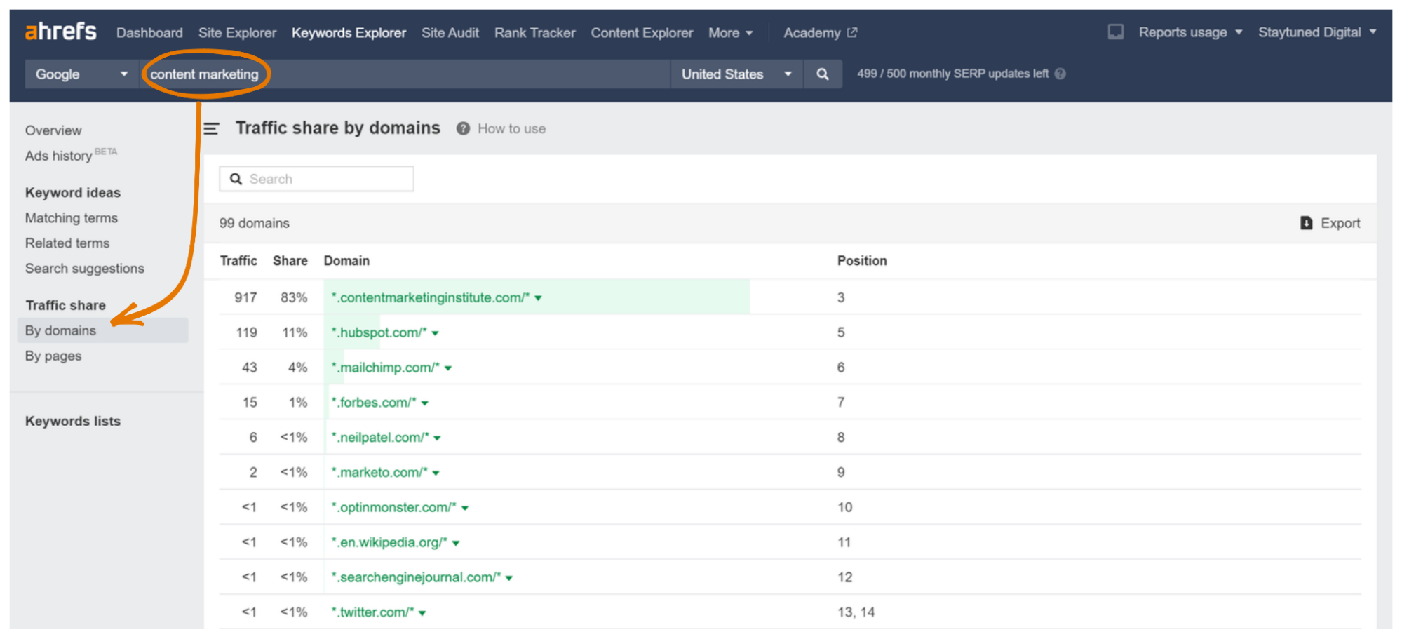This screenshot has height=639, width=1402.
Task: Open Site Explorer
Action: coord(237,33)
